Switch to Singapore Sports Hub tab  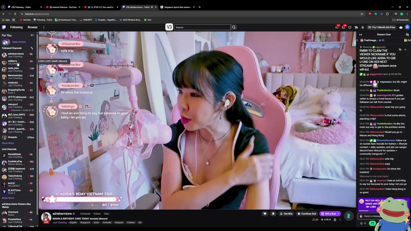[x=178, y=7]
